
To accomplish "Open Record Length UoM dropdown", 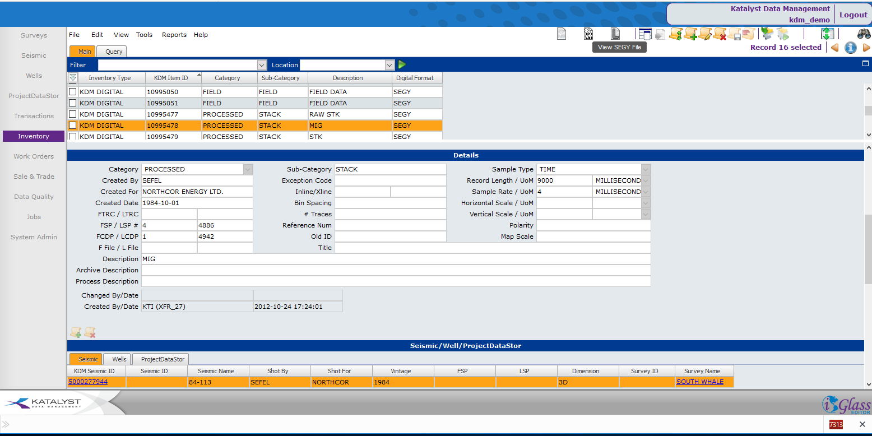I will tap(646, 180).
